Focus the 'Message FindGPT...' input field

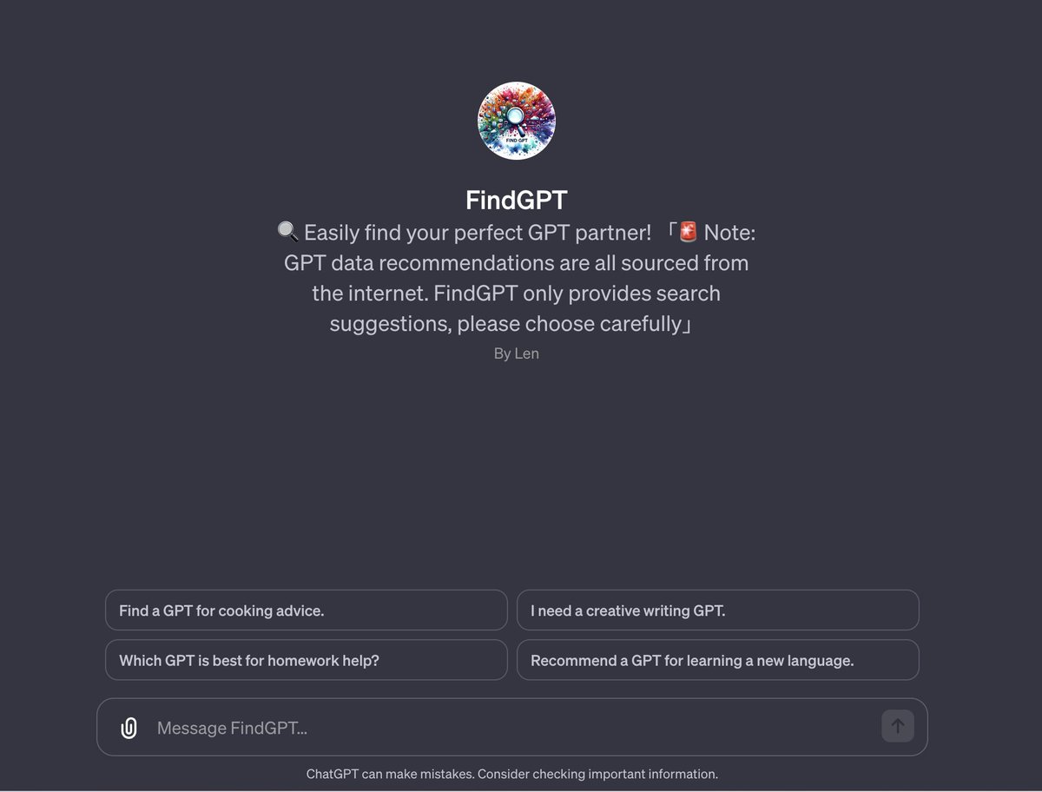tap(512, 728)
